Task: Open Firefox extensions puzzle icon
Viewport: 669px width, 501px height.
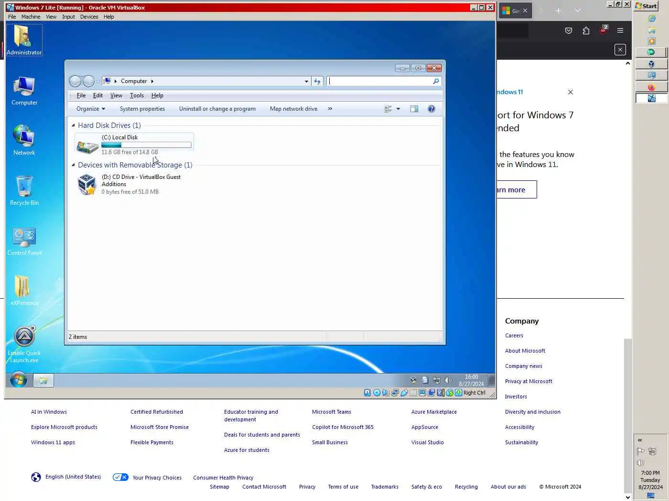Action: (x=586, y=31)
